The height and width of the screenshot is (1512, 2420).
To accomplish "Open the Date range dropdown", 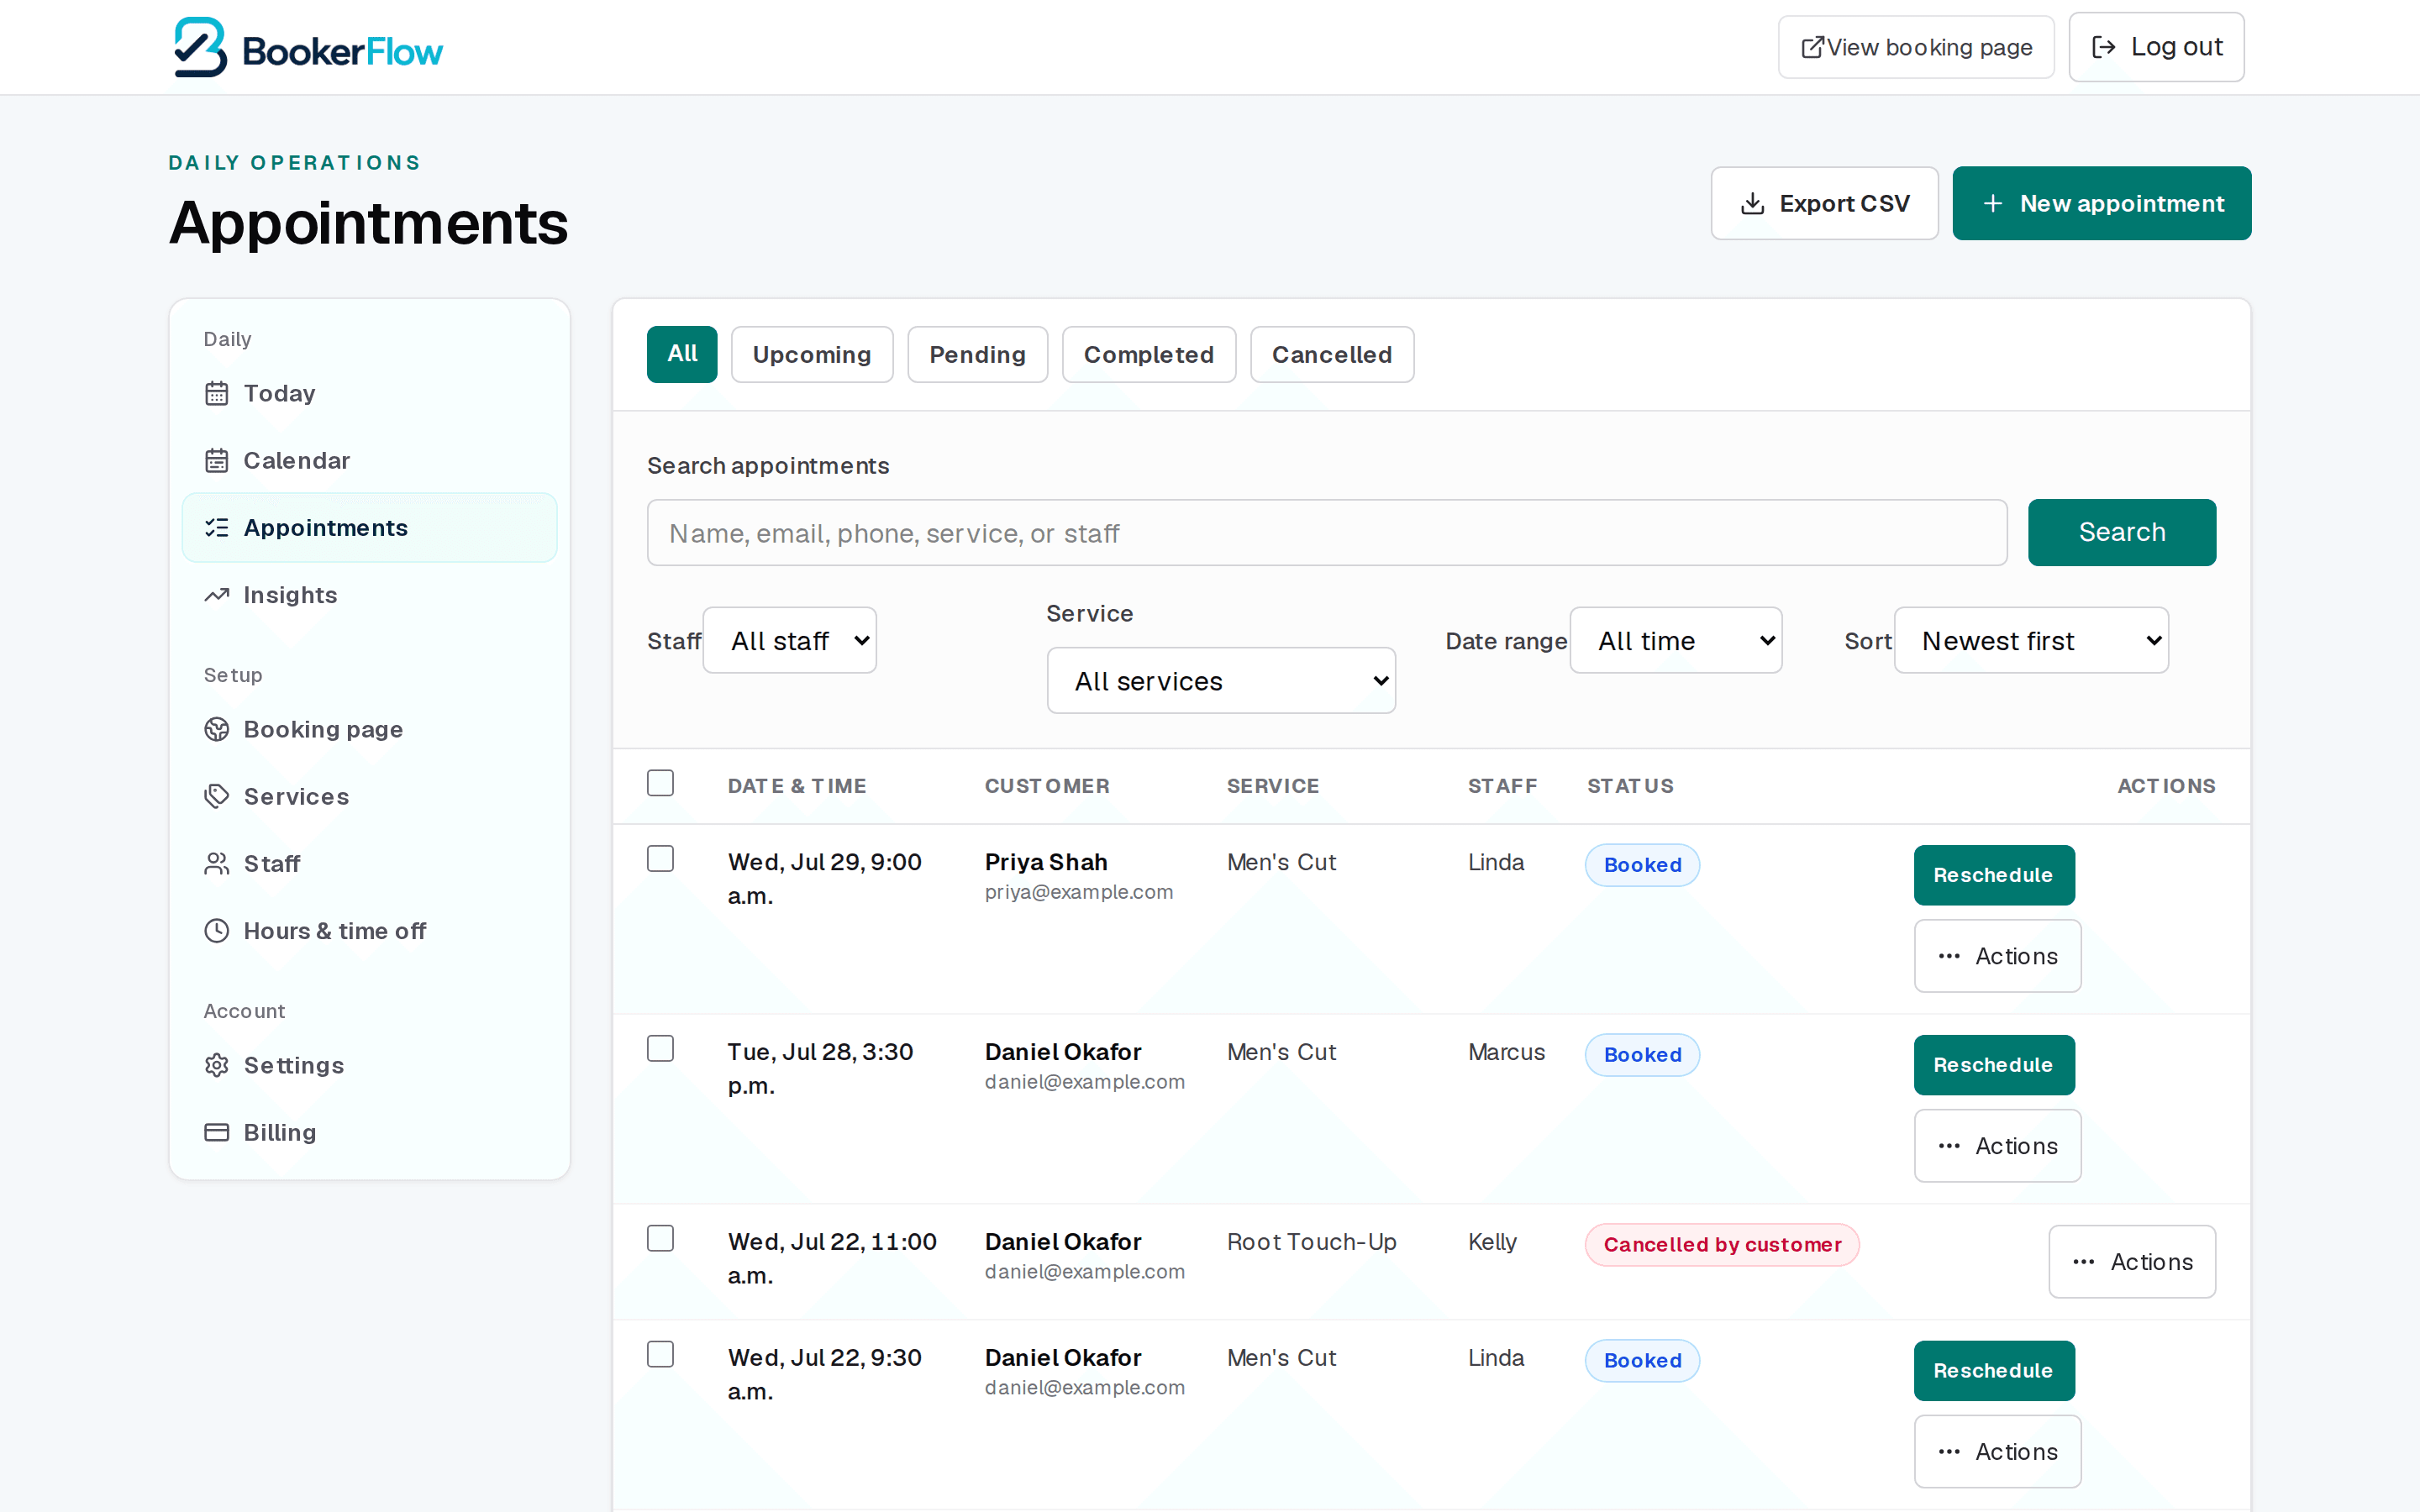I will click(x=1676, y=641).
